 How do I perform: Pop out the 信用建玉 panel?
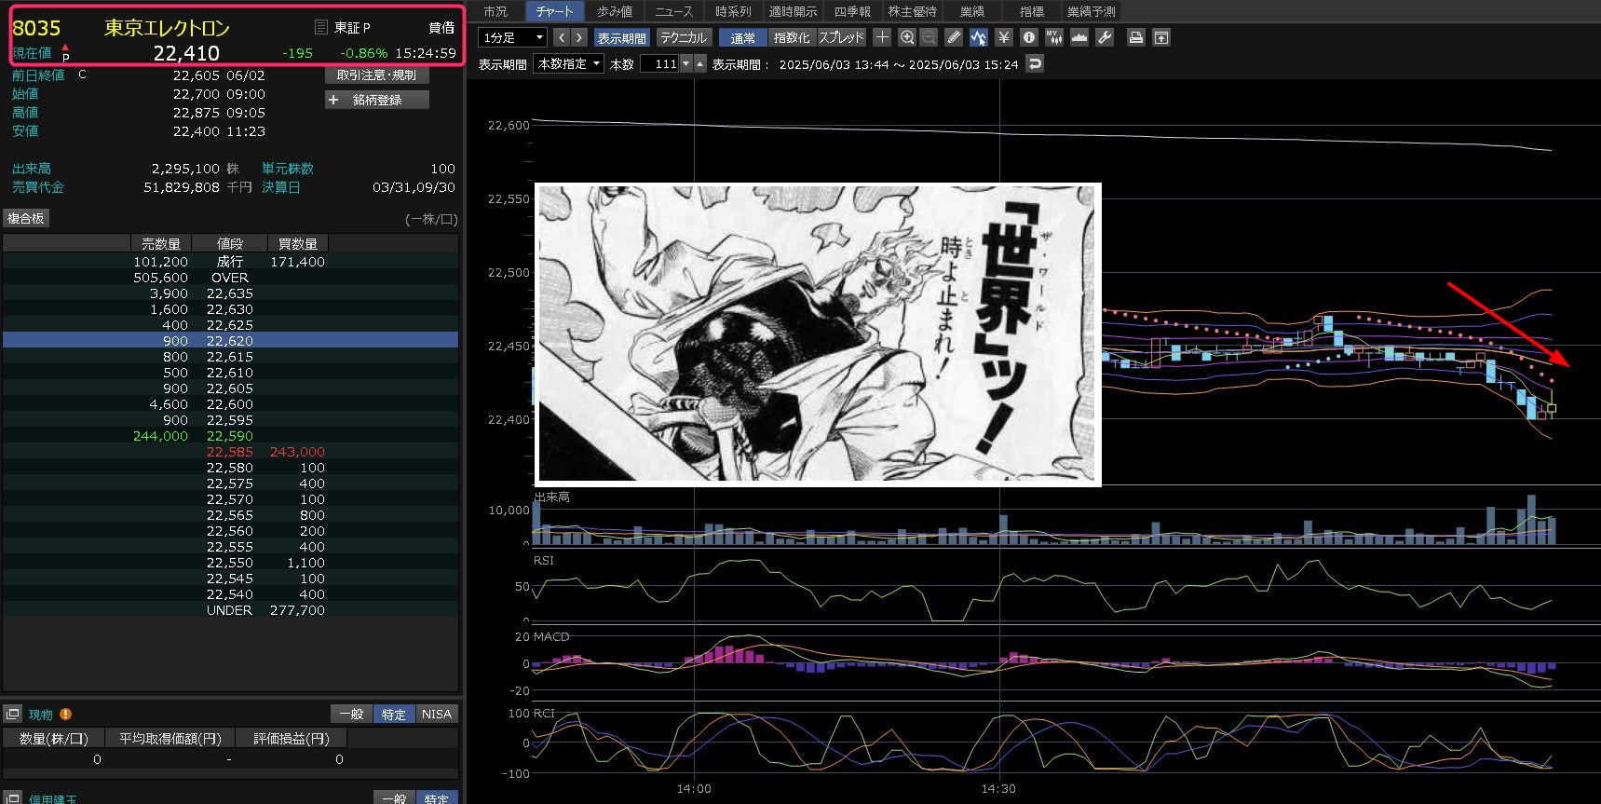12,798
